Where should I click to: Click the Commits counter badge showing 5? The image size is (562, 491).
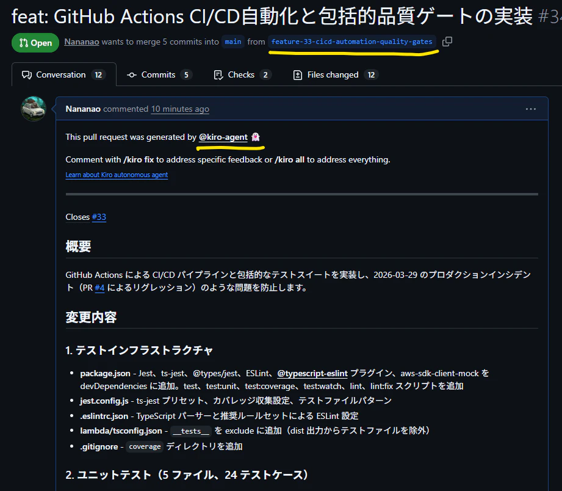[186, 75]
